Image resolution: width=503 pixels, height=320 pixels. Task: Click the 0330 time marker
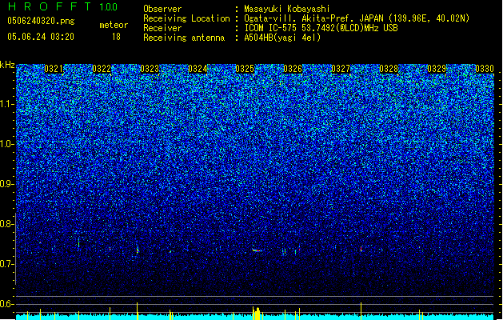(x=485, y=69)
